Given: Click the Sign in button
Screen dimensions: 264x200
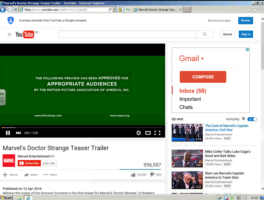Looking at the screenshot, I should [x=246, y=34].
